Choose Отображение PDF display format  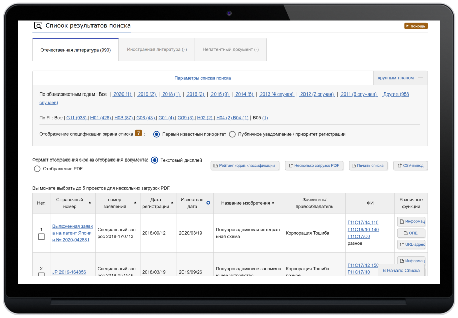point(37,169)
